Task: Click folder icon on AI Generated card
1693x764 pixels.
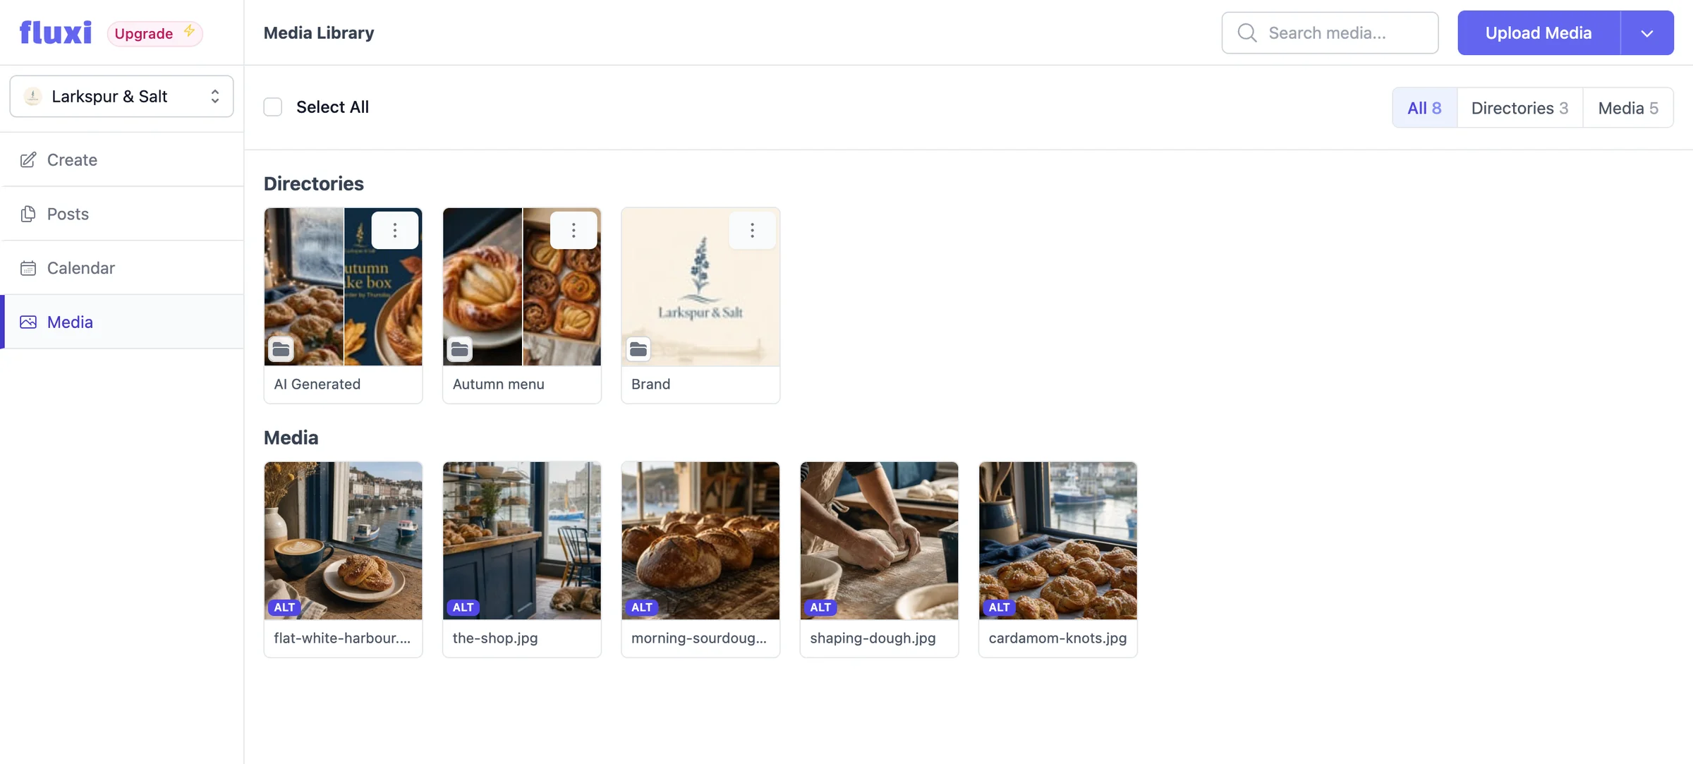Action: coord(281,349)
